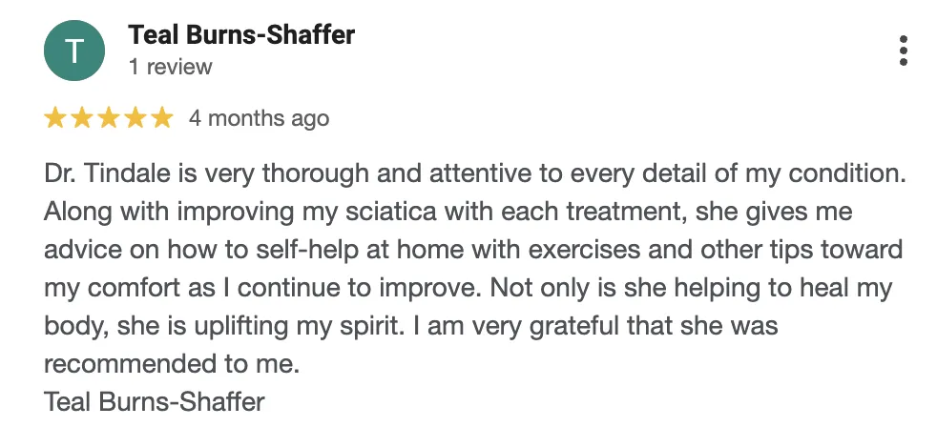The height and width of the screenshot is (427, 937).
Task: Click the green T profile avatar
Action: 74,51
